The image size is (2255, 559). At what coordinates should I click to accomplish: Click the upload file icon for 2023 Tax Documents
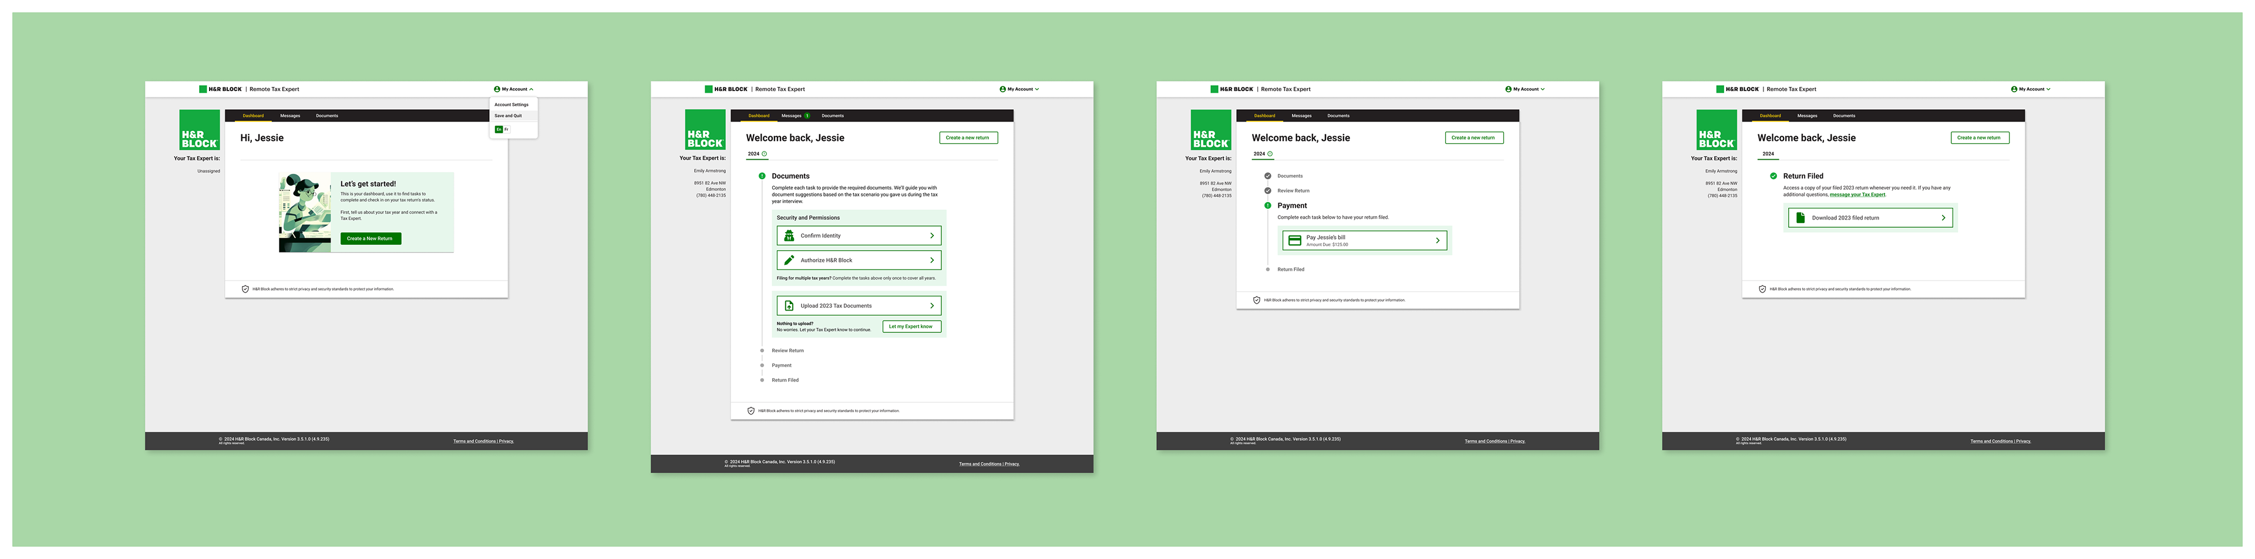coord(789,305)
